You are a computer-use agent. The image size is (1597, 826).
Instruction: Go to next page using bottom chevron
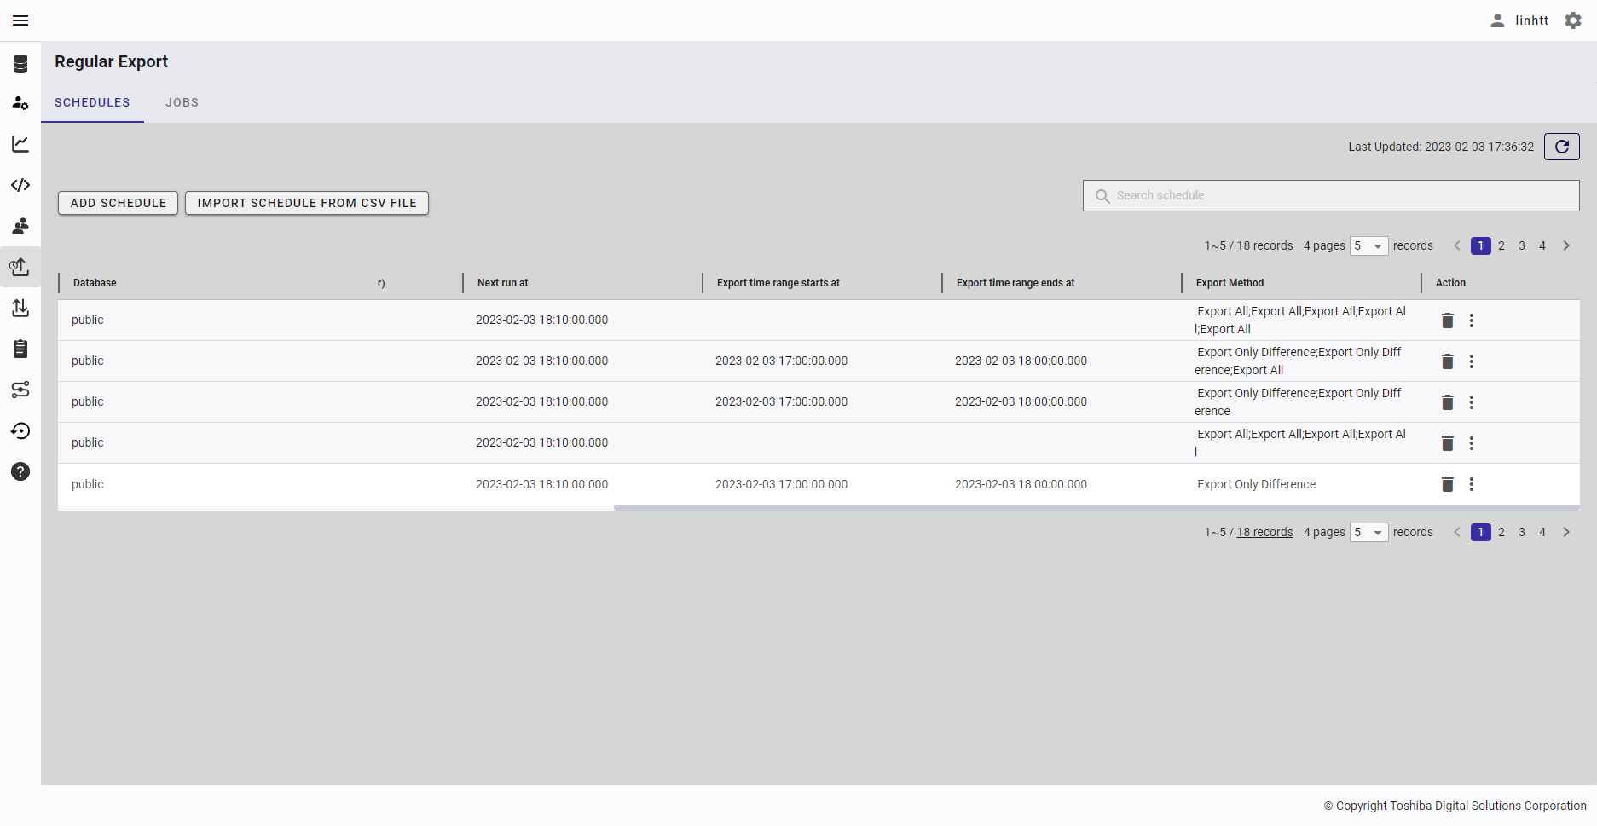pos(1566,532)
